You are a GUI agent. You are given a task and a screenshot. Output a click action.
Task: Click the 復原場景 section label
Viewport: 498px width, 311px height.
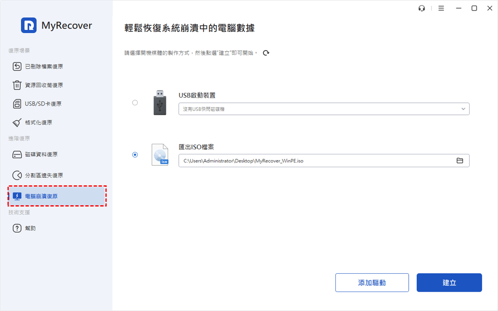pyautogui.click(x=19, y=51)
